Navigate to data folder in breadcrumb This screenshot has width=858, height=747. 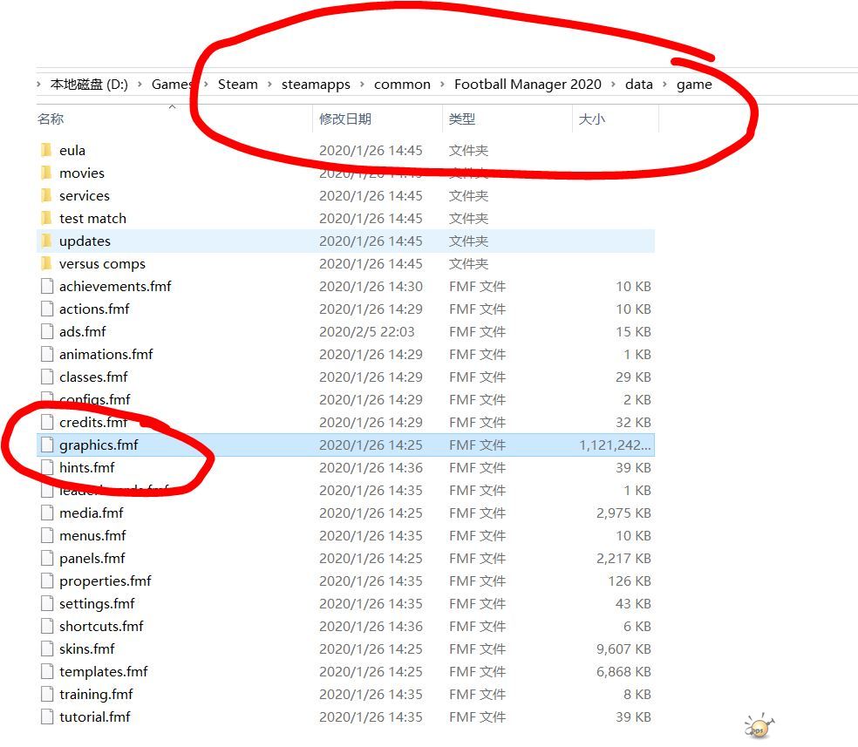[639, 85]
